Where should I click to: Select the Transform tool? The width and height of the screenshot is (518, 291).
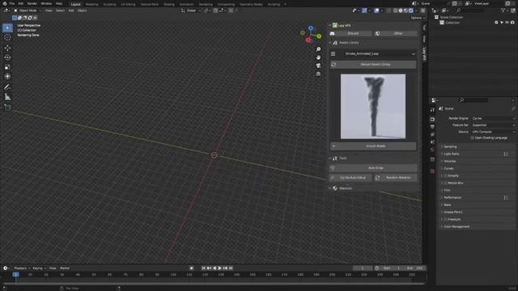[7, 77]
